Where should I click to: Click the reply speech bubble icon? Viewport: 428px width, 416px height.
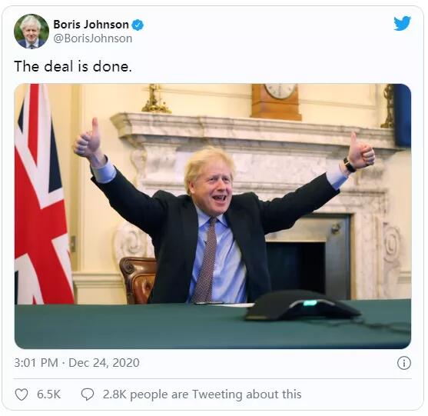click(x=88, y=394)
